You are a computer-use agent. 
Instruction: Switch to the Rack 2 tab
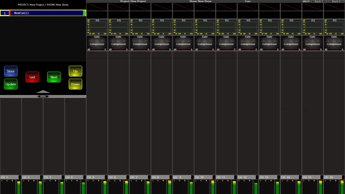336,1
